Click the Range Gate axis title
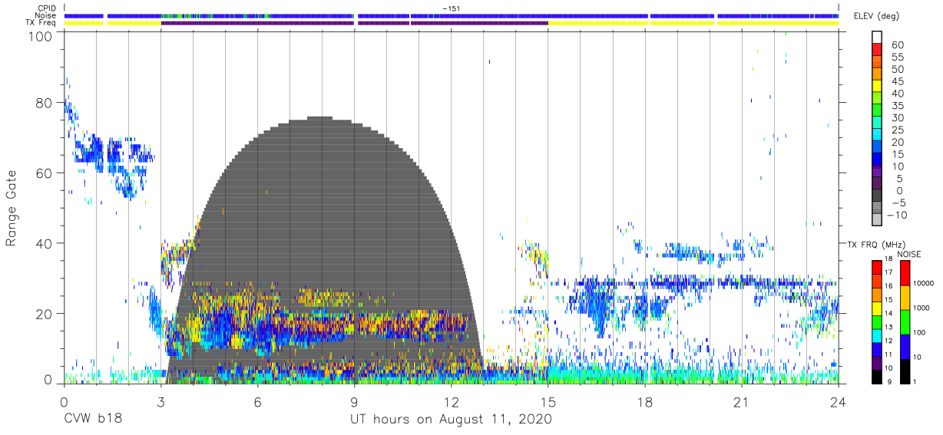943x435 pixels. click(12, 209)
